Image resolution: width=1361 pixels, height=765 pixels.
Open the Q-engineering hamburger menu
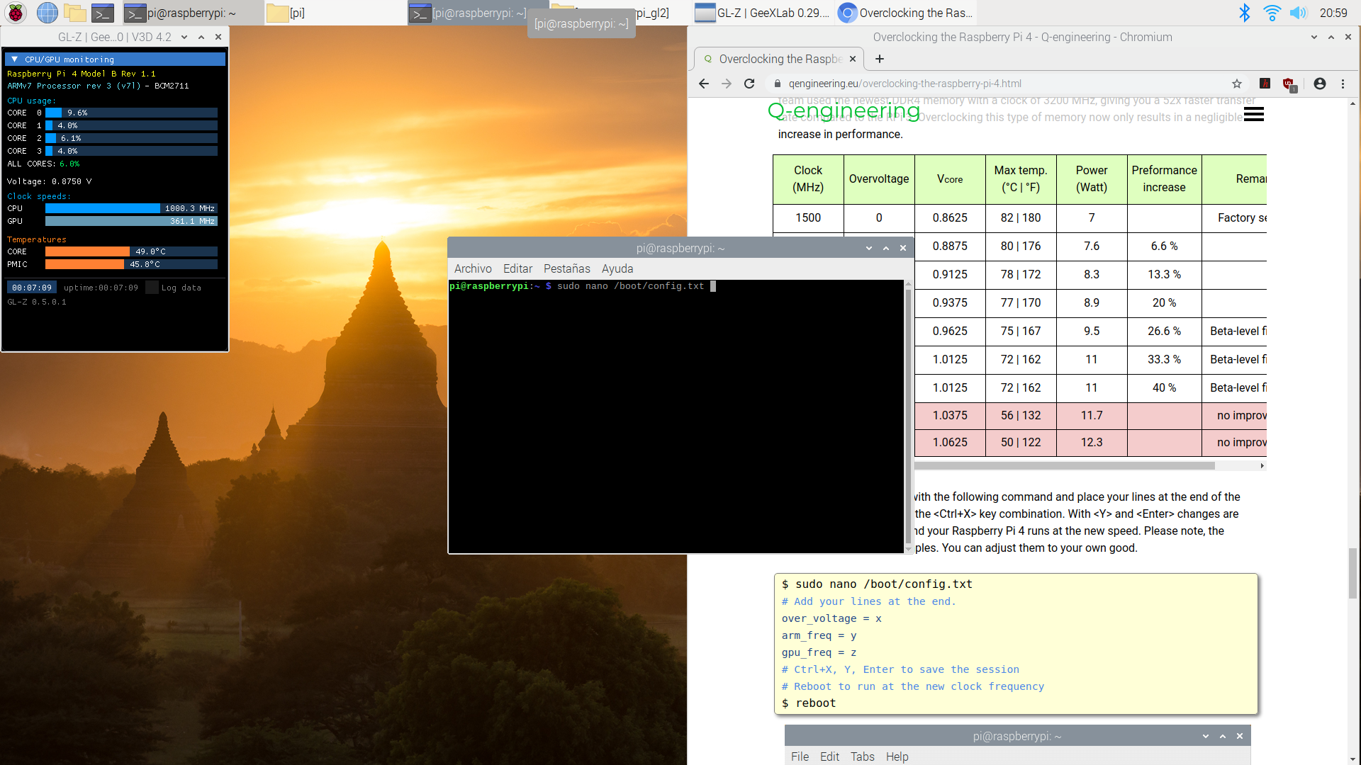[1253, 115]
